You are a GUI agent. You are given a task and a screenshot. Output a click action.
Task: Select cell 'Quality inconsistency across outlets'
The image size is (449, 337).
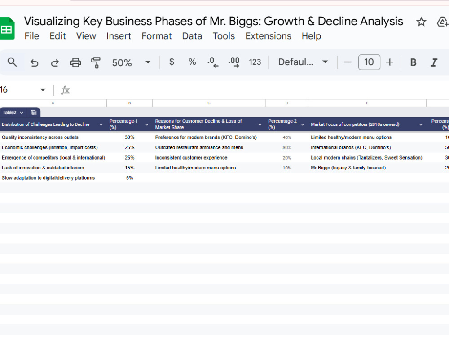pyautogui.click(x=53, y=137)
